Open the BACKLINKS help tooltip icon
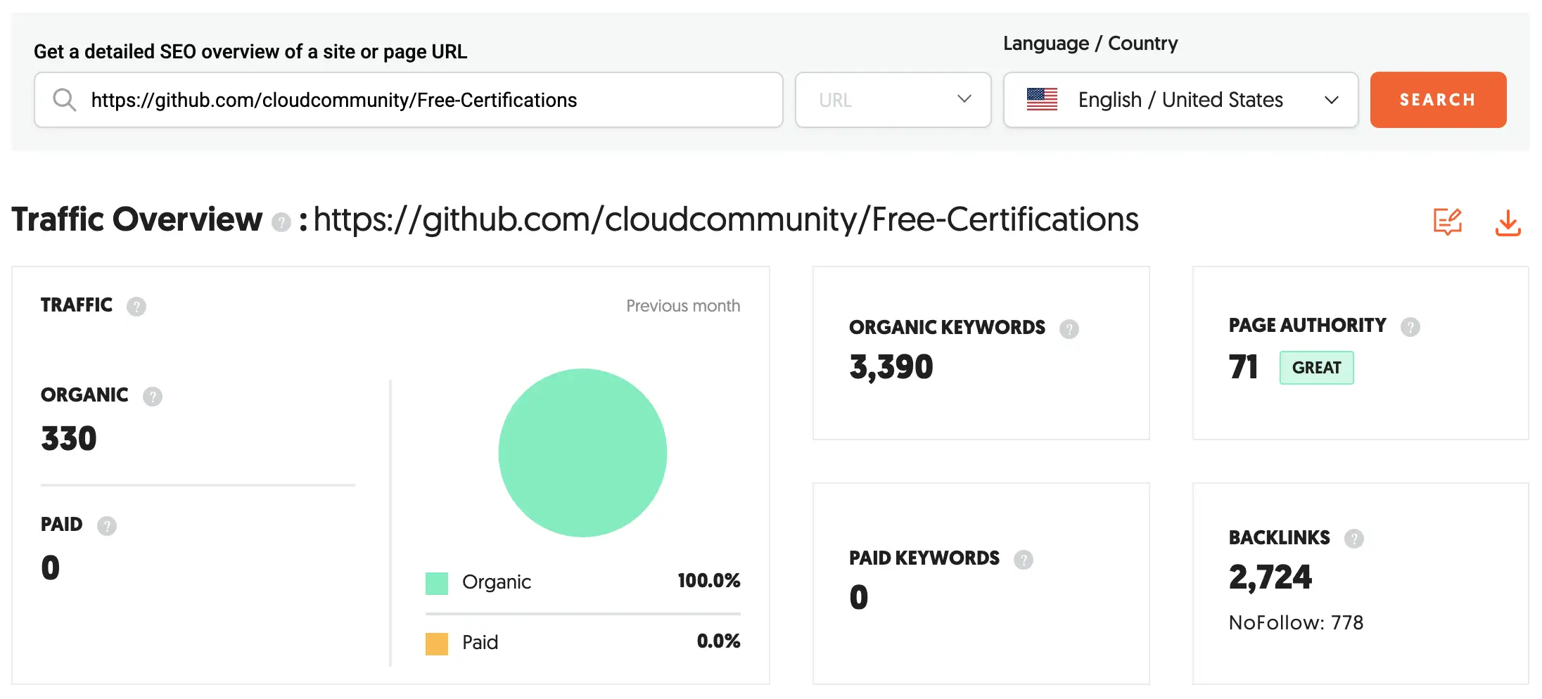The image size is (1542, 699). [1353, 539]
